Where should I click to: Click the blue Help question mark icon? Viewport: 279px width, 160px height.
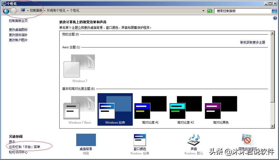point(275,18)
